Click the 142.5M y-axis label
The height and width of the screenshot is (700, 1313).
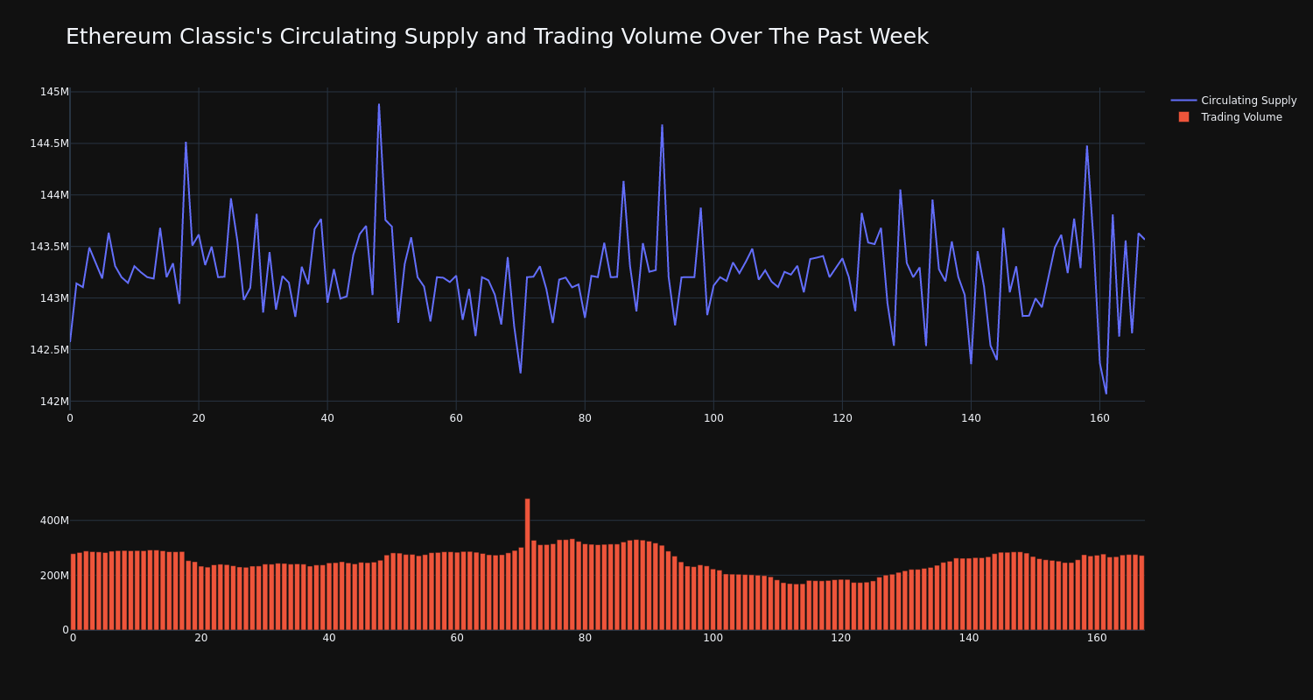coord(49,350)
